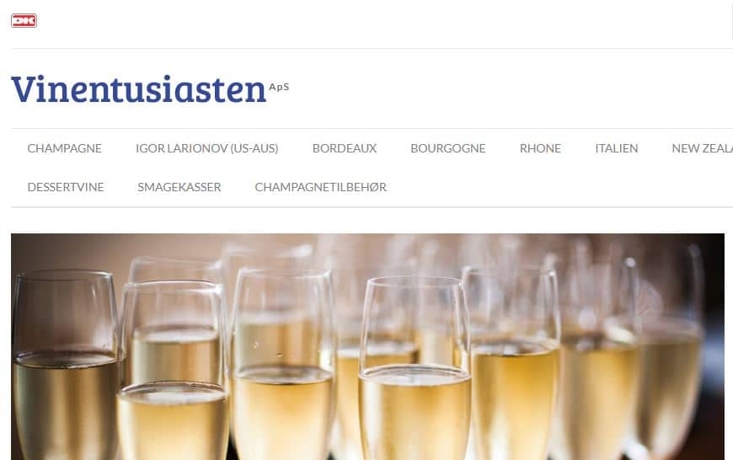Open the Bourgogne menu item
The image size is (733, 460).
pos(448,148)
